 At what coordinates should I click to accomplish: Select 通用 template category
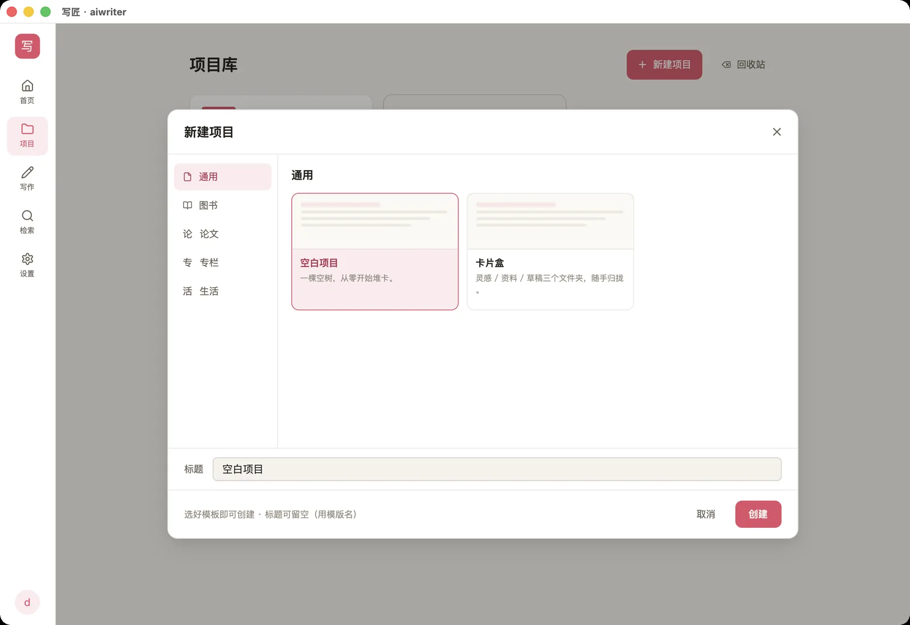click(x=223, y=177)
